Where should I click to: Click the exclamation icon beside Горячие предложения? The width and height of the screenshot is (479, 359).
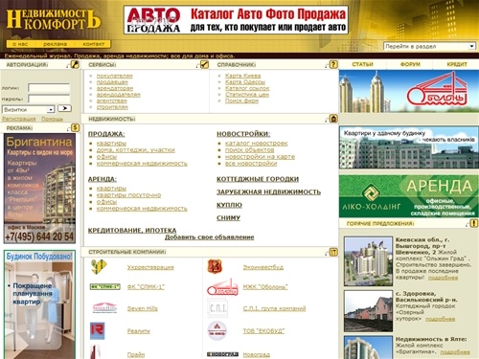(x=474, y=223)
